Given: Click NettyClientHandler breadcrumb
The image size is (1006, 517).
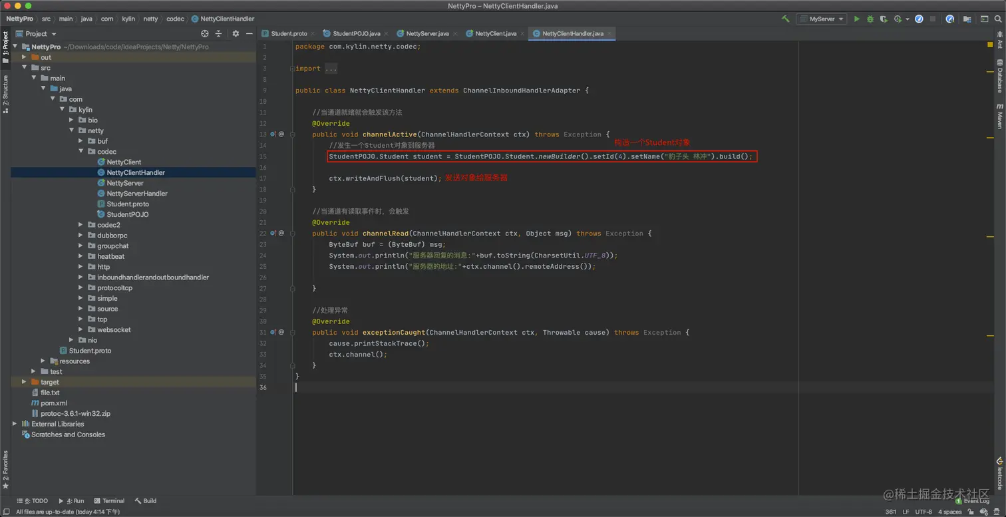Looking at the screenshot, I should (222, 19).
